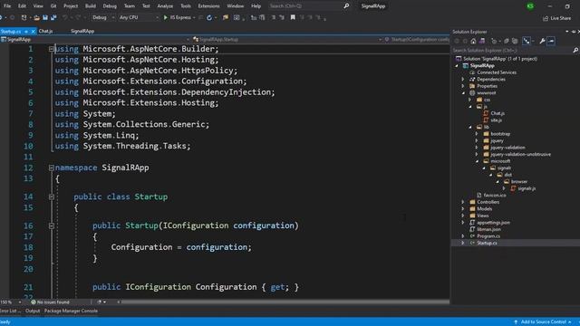
Task: Open the Debug menu
Action: pyautogui.click(x=110, y=6)
